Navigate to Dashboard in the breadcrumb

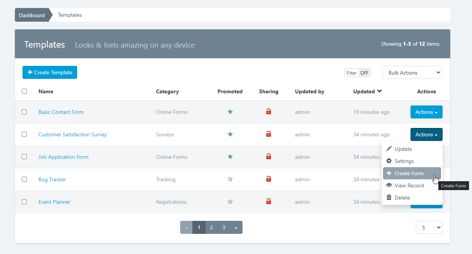pos(32,15)
